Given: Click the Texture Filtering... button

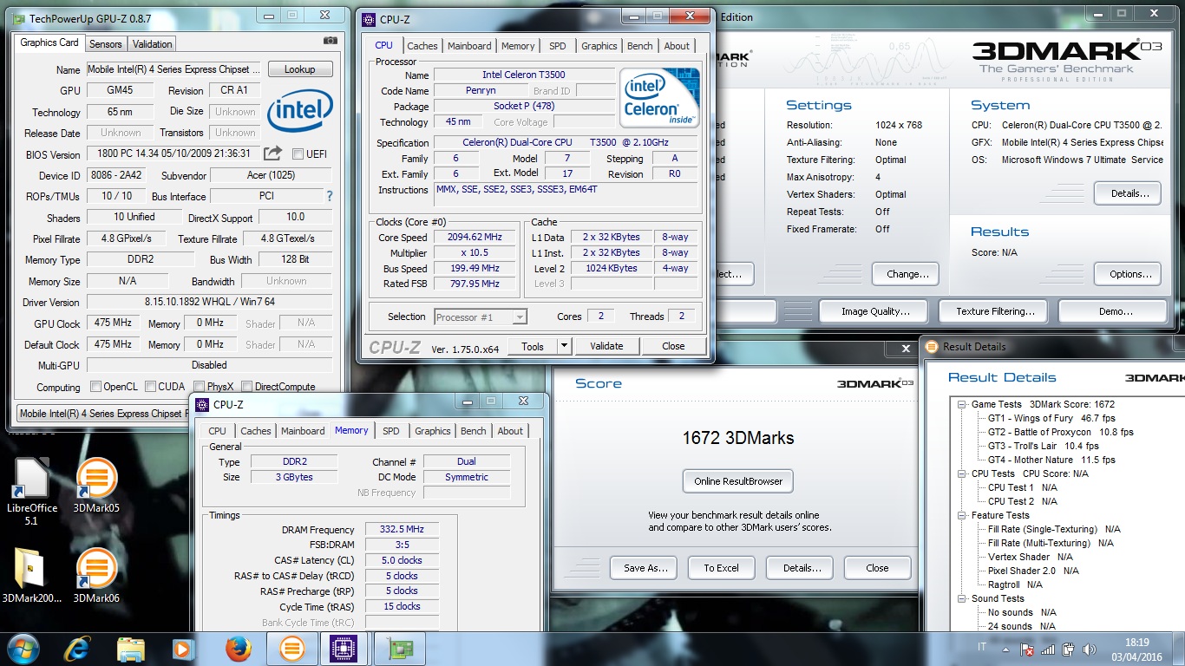Looking at the screenshot, I should coord(995,311).
